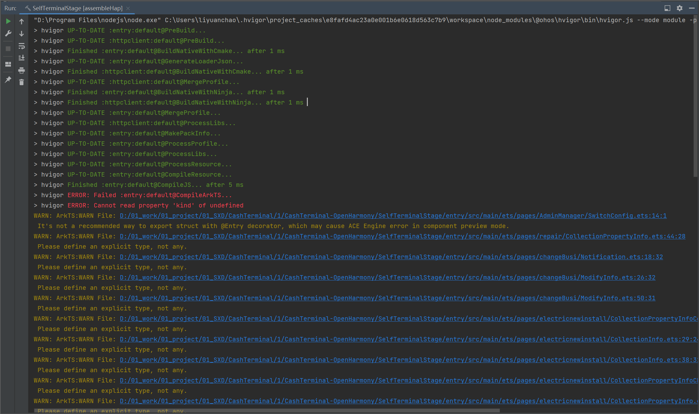Click the node.exe command line text
699x414 pixels.
(x=365, y=20)
